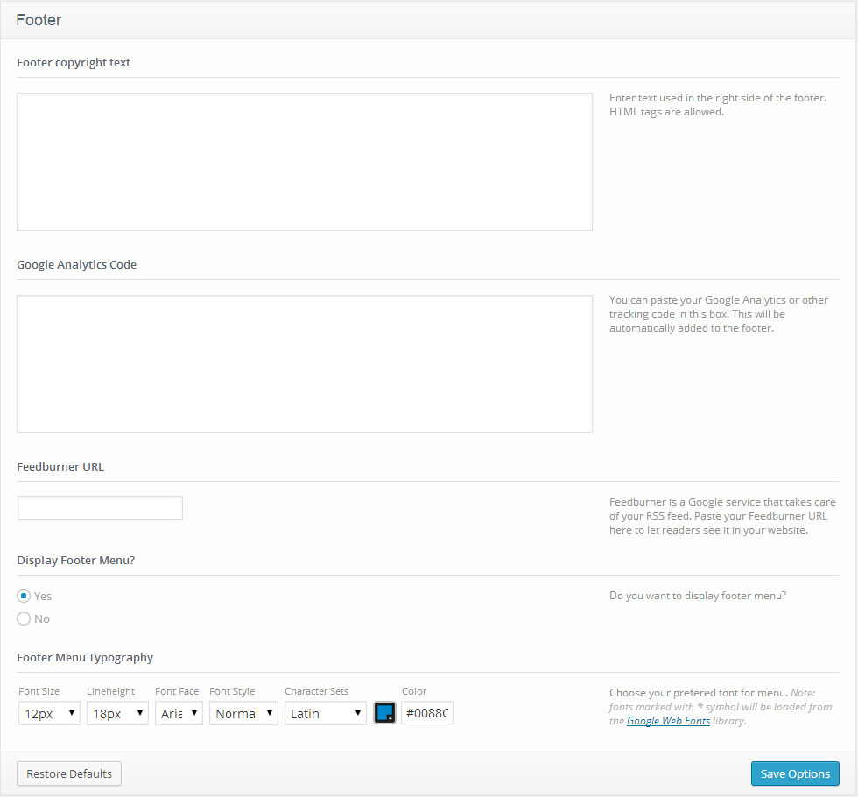Click the Footer Menu Typography heading

point(85,657)
